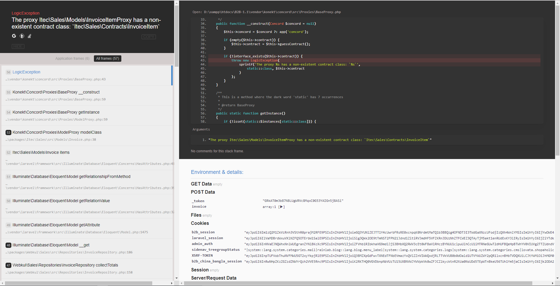This screenshot has height=286, width=560.
Task: Click the XSRF-TOKEN cookie name
Action: [202, 255]
